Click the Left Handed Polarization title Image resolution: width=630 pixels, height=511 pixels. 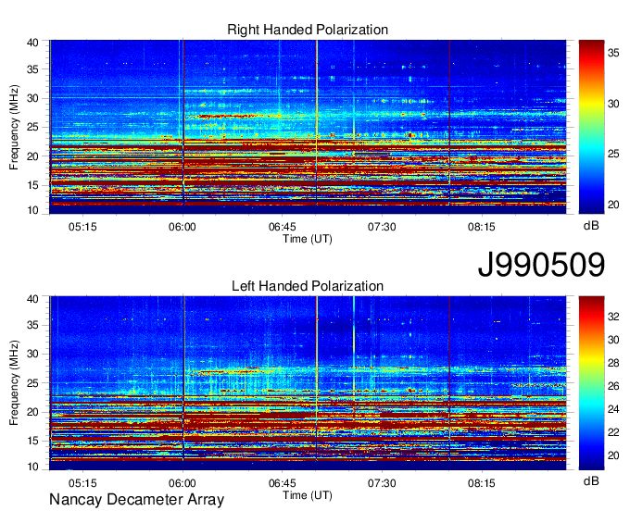(x=308, y=286)
